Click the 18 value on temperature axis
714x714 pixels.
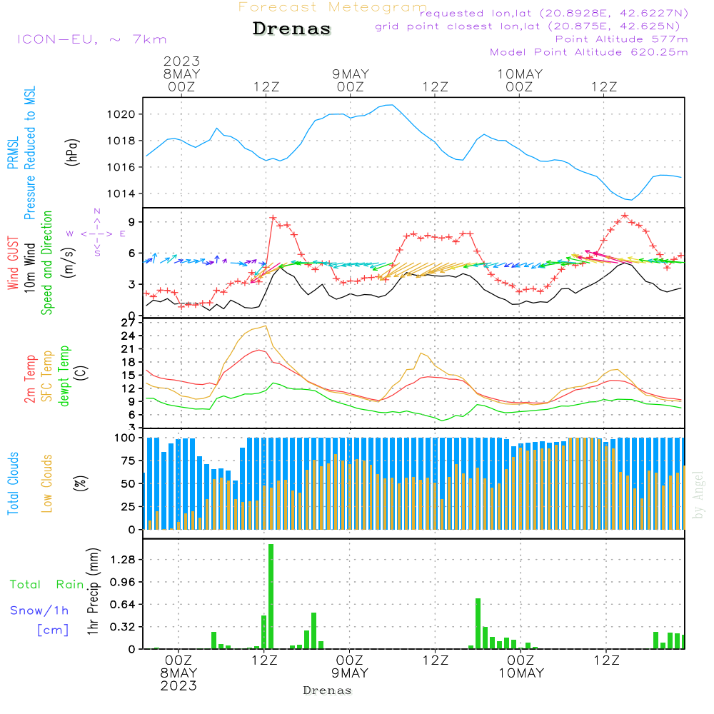[x=129, y=363]
